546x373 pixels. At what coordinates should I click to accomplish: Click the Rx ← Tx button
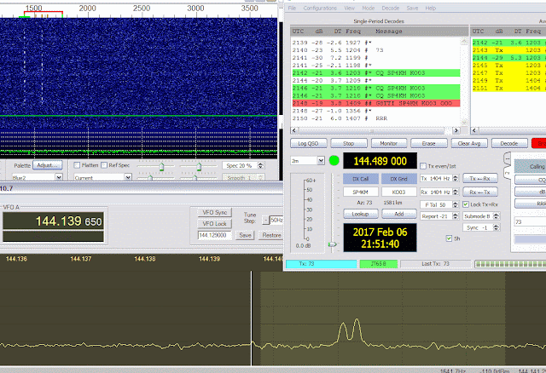pyautogui.click(x=480, y=192)
